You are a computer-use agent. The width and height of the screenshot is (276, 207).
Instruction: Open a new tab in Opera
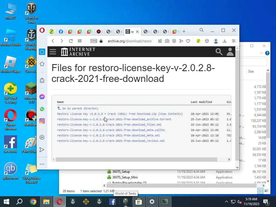point(184,32)
